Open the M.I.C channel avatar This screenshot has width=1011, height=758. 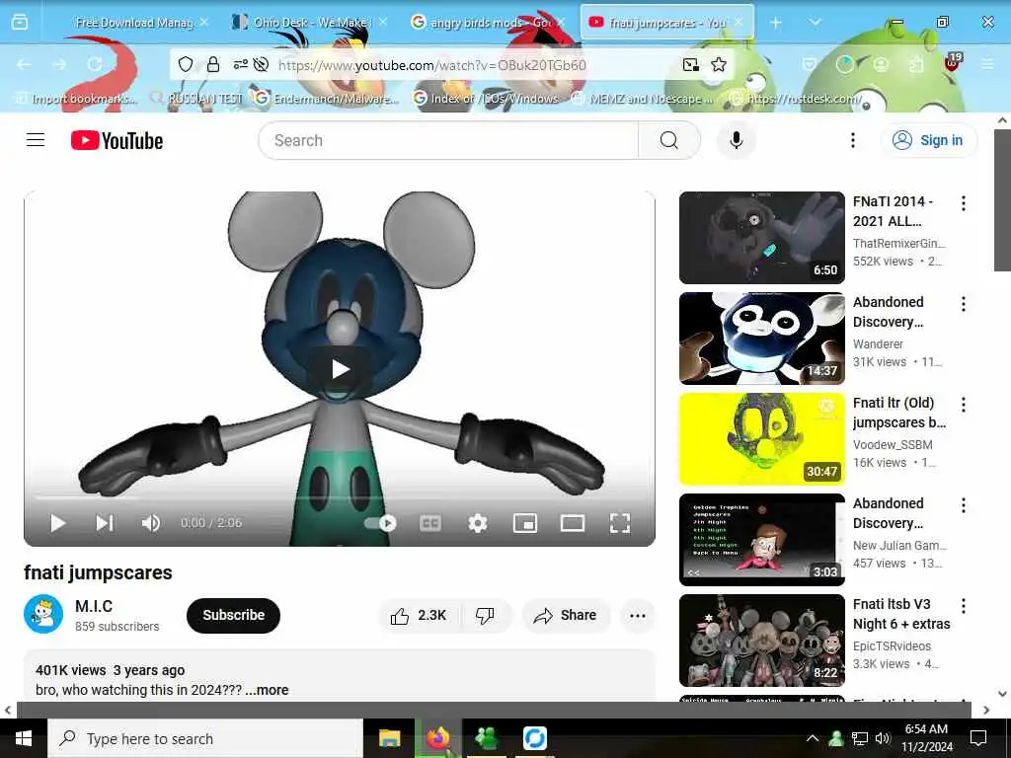pos(43,614)
